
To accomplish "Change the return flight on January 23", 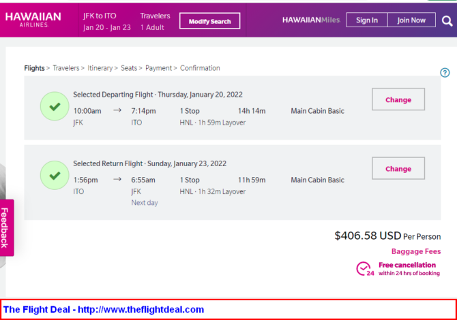I will point(398,168).
